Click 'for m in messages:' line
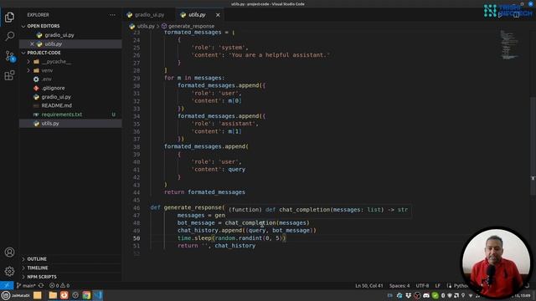The width and height of the screenshot is (536, 301). point(194,78)
